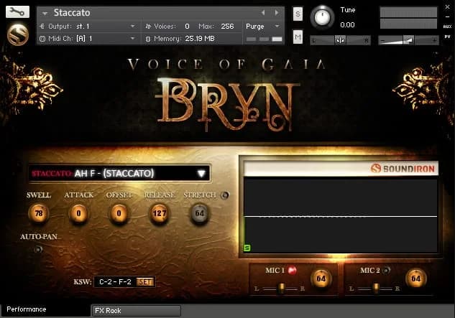Adjust the MIC 1 pan slider
455x318 pixels.
[280, 289]
